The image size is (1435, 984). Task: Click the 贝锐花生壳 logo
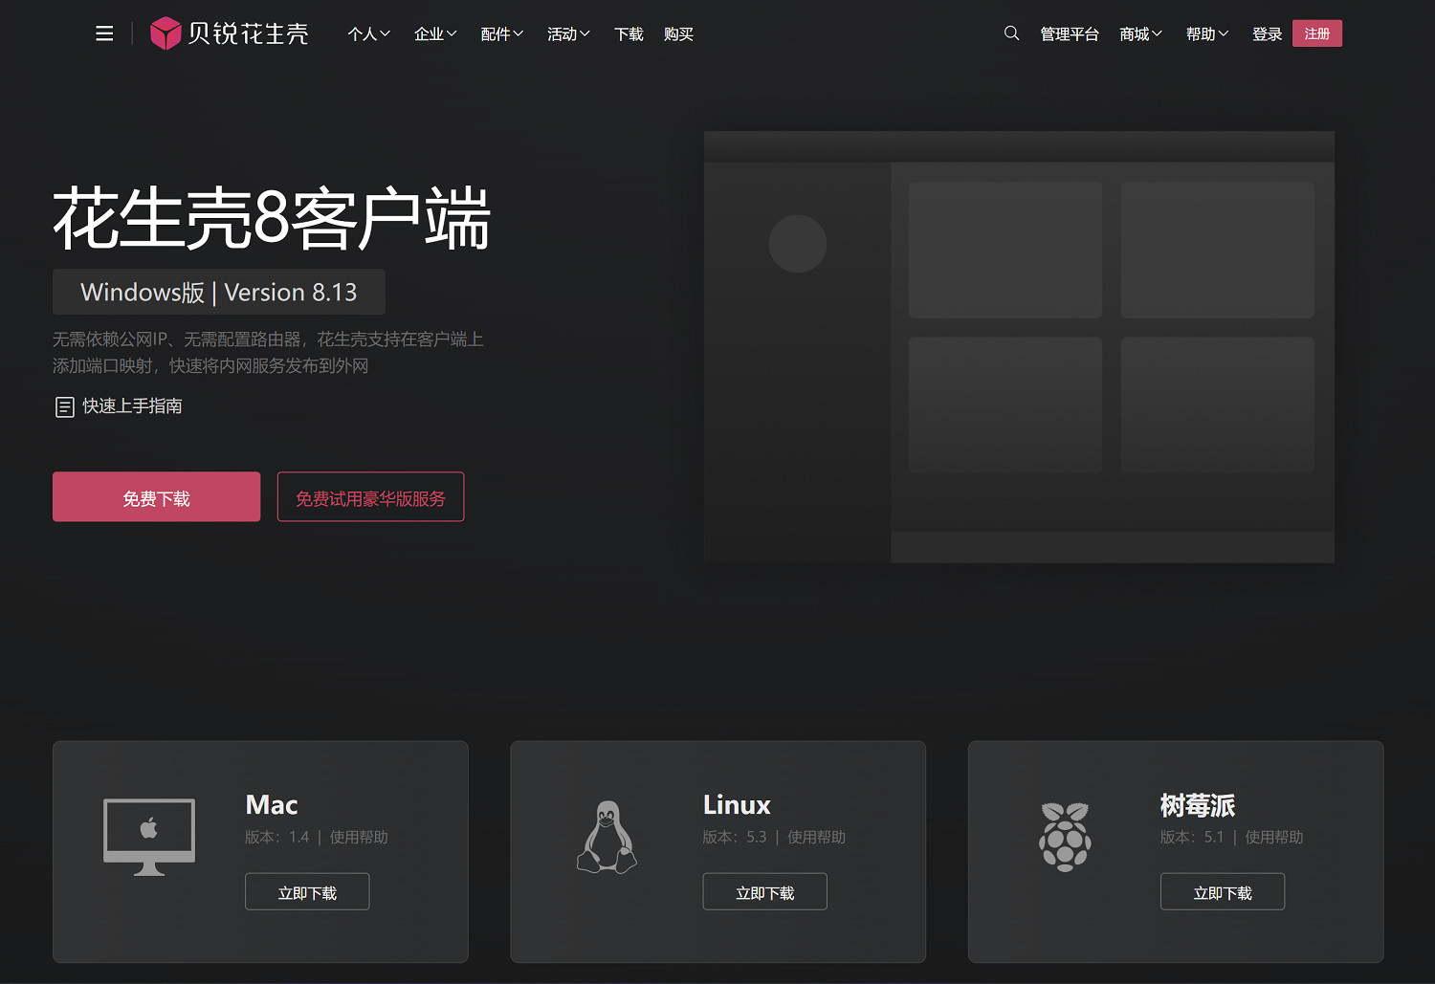pyautogui.click(x=230, y=34)
